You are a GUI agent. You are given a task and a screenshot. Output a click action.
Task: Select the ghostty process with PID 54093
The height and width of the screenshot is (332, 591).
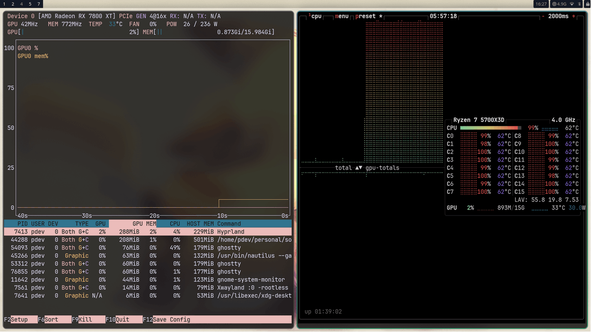pyautogui.click(x=148, y=248)
